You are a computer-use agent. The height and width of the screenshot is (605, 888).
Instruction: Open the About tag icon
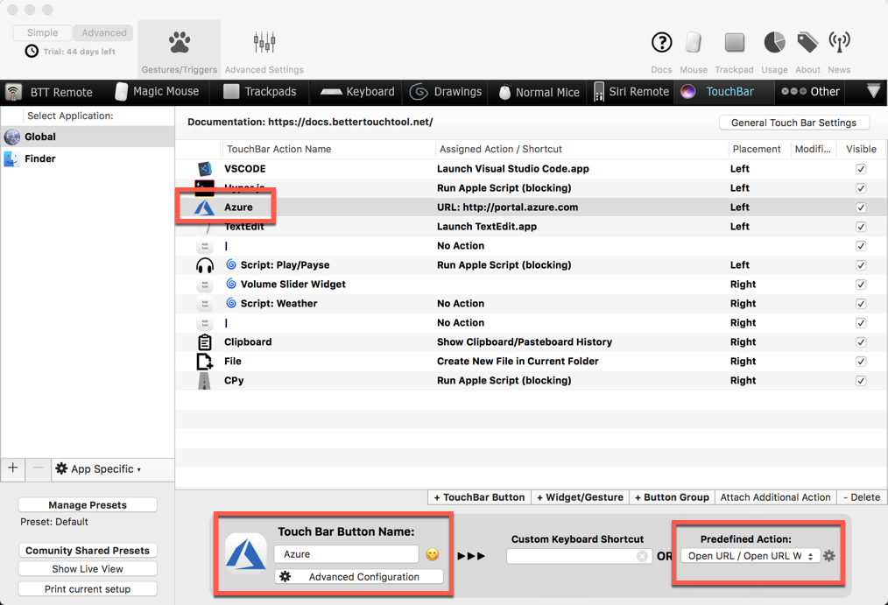[x=807, y=43]
